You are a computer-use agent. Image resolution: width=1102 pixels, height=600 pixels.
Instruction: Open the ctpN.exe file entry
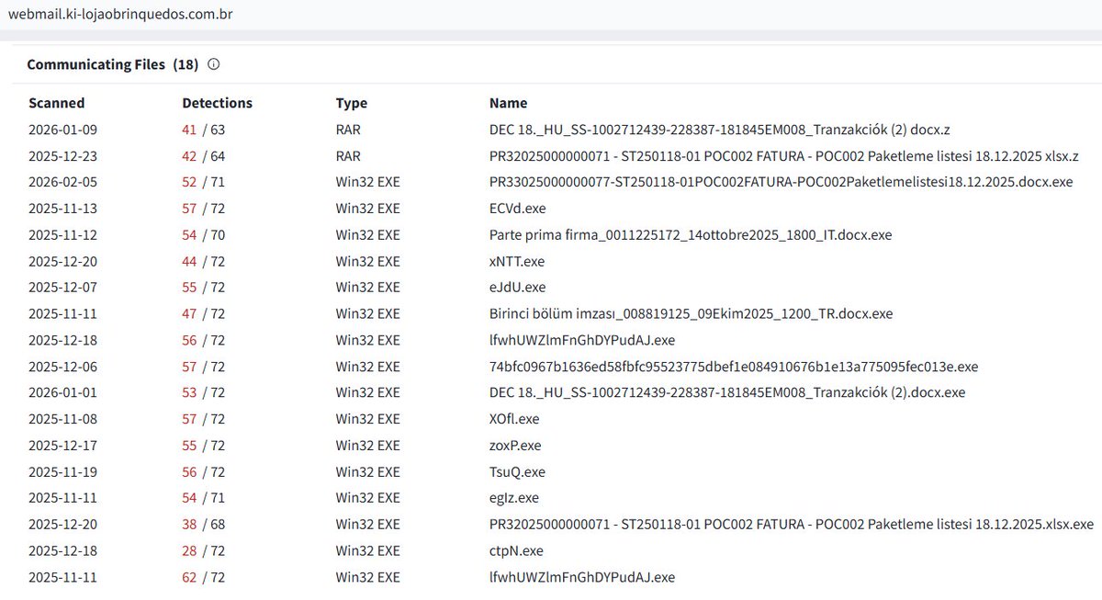point(516,551)
